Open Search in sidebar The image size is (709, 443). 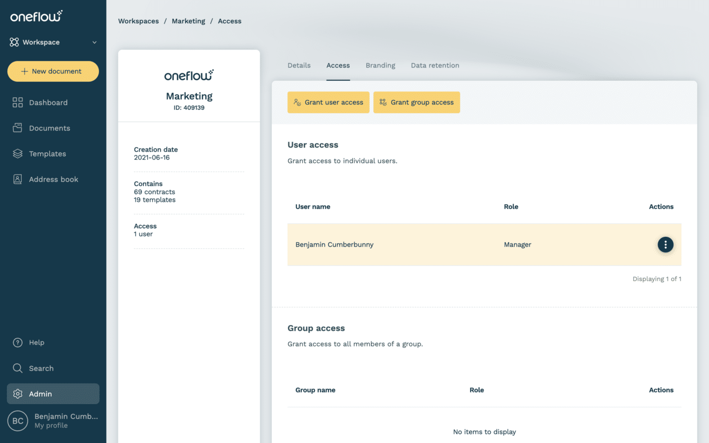click(41, 368)
